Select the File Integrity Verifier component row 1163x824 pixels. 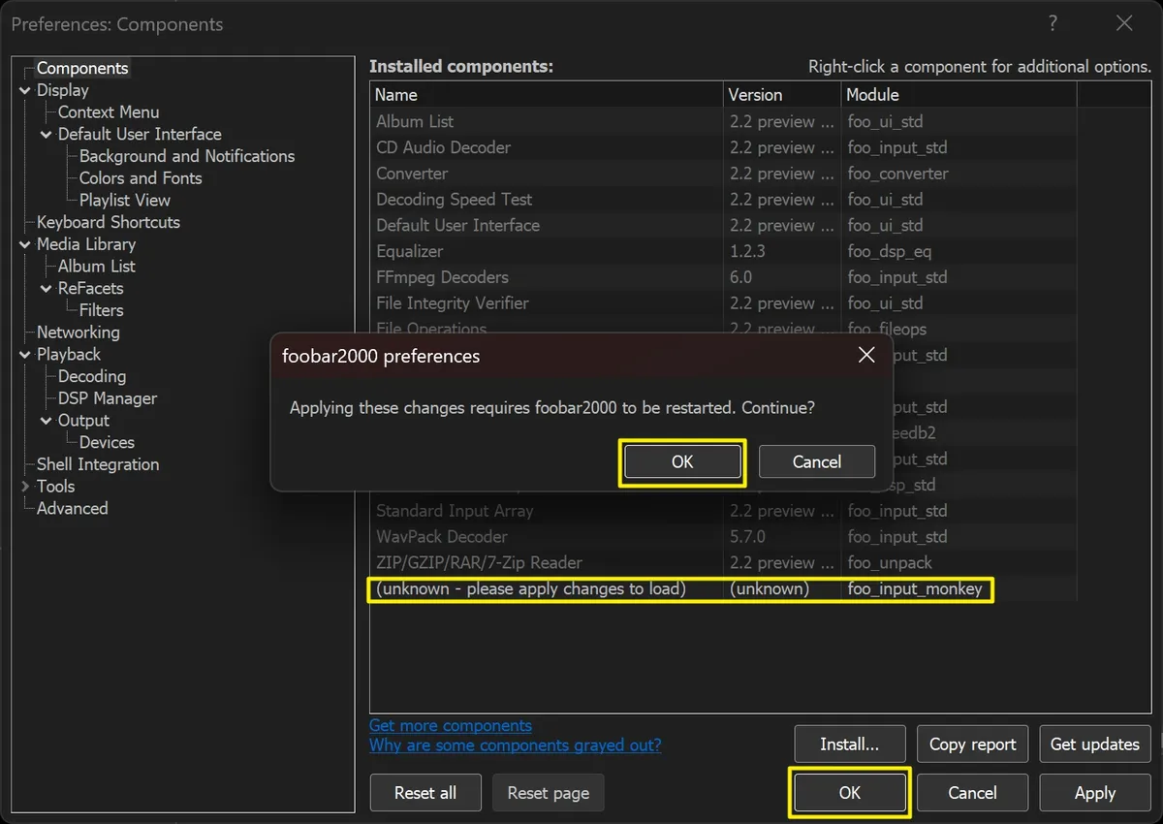click(x=723, y=303)
